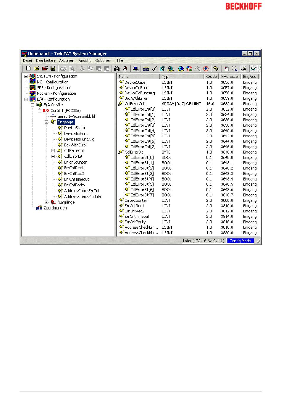
Task: Open the Datei menu
Action: (28, 60)
